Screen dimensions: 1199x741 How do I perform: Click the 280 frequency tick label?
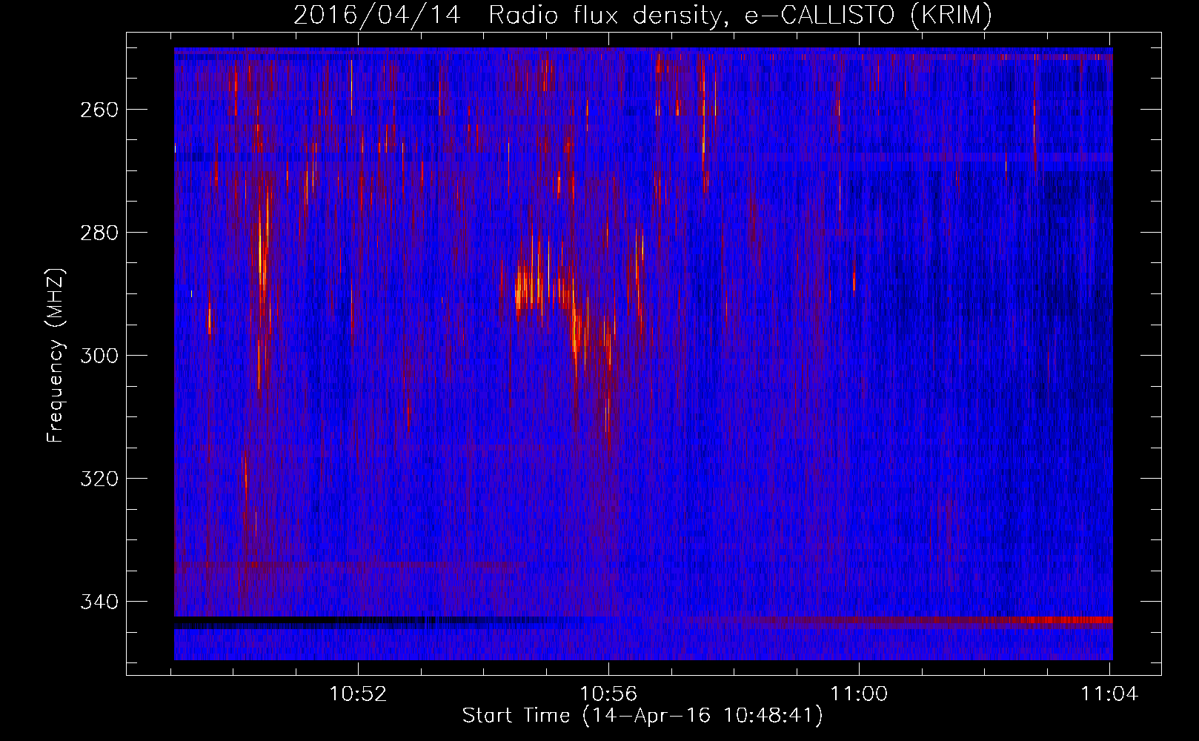point(99,233)
